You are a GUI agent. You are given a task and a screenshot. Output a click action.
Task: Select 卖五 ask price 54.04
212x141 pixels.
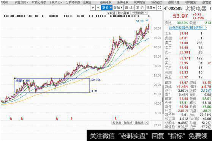184,33
